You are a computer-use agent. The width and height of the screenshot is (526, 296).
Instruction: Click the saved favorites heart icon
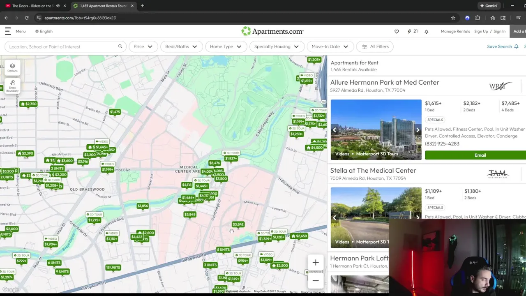tap(397, 31)
